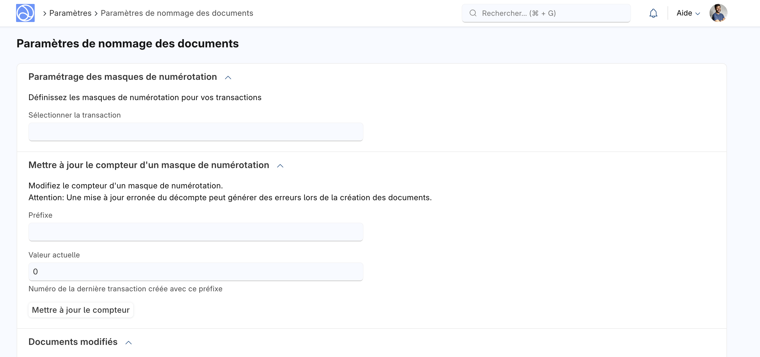
Task: Select the Documents modifiés heading
Action: point(72,342)
